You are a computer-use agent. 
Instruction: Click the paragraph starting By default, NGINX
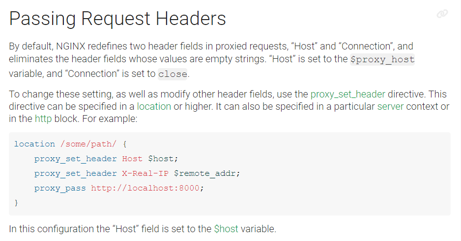(x=212, y=60)
